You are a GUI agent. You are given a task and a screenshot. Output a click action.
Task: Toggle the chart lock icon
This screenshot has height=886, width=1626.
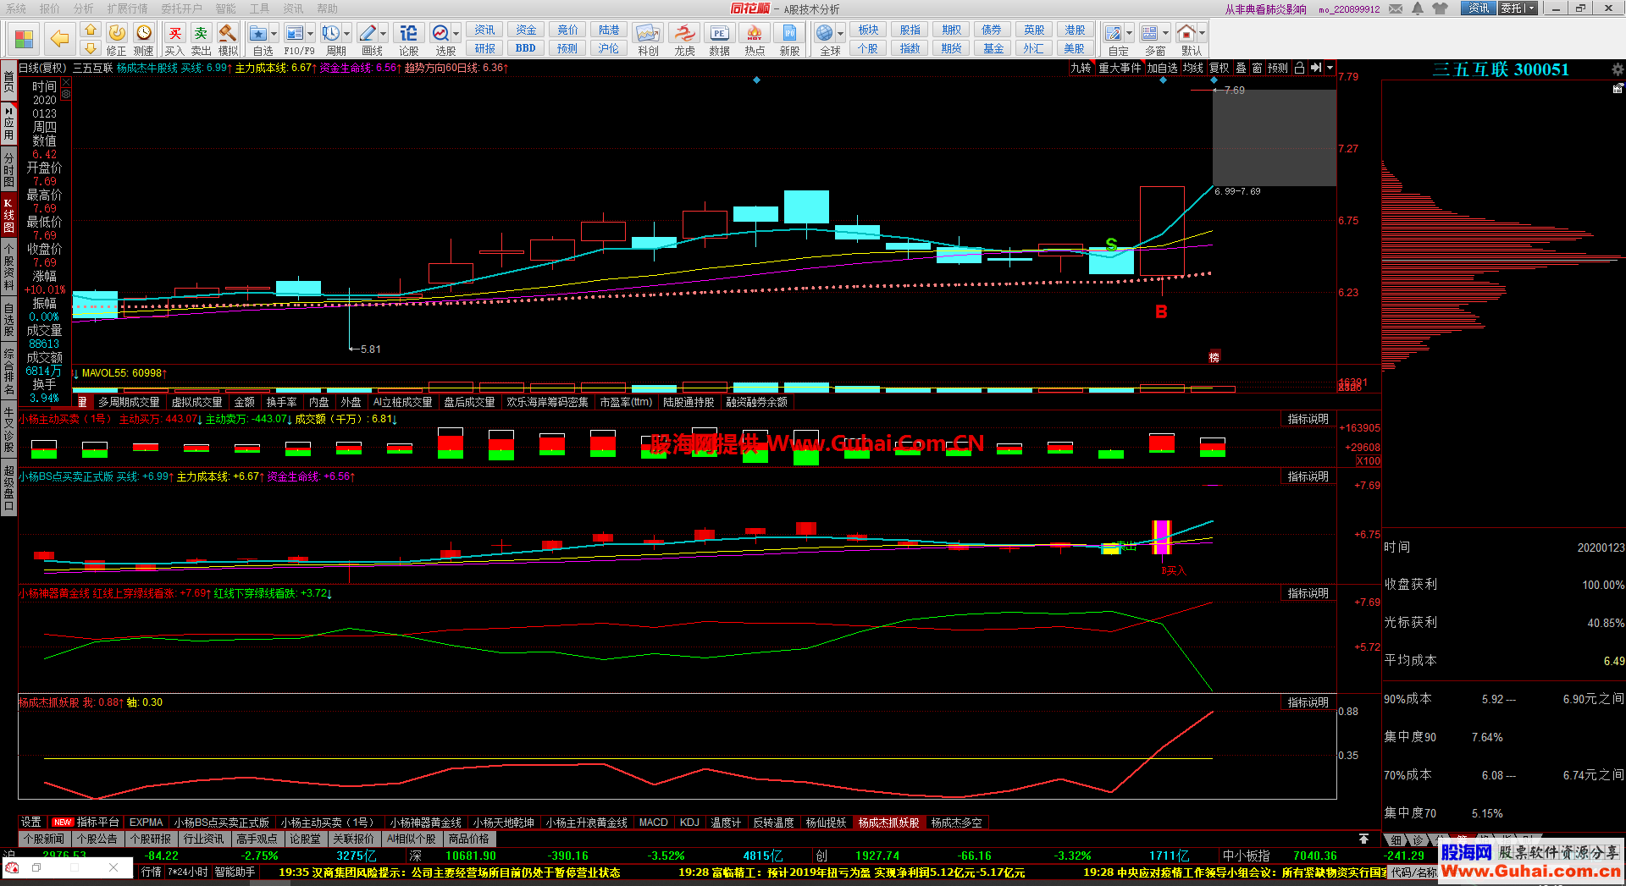pos(1299,68)
